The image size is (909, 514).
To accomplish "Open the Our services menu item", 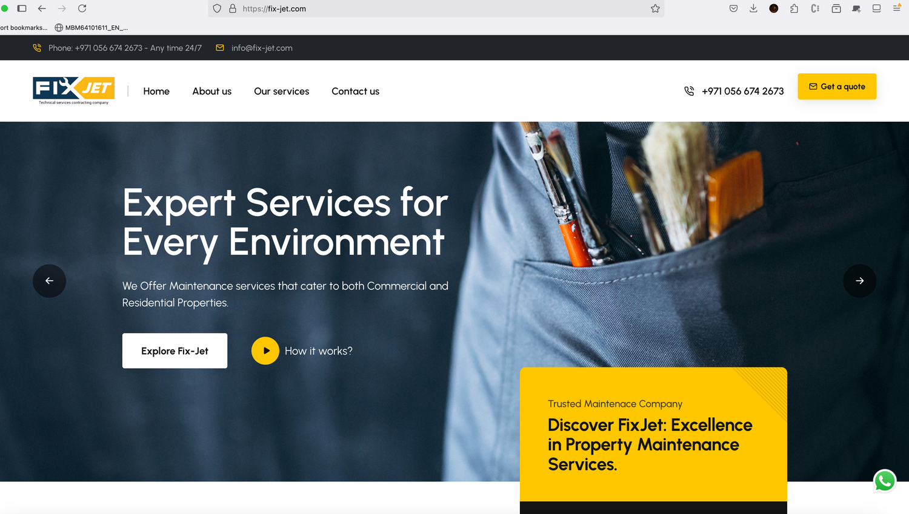I will point(282,91).
